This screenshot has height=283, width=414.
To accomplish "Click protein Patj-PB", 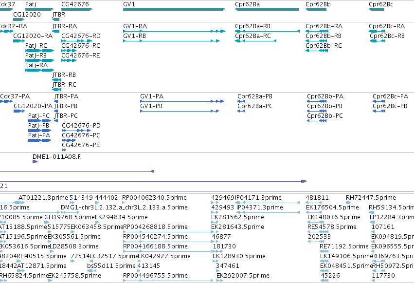I will coord(39,131).
